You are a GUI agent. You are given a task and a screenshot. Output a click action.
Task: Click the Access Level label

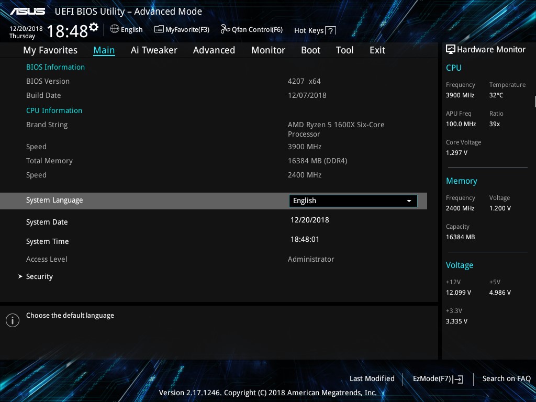click(47, 259)
